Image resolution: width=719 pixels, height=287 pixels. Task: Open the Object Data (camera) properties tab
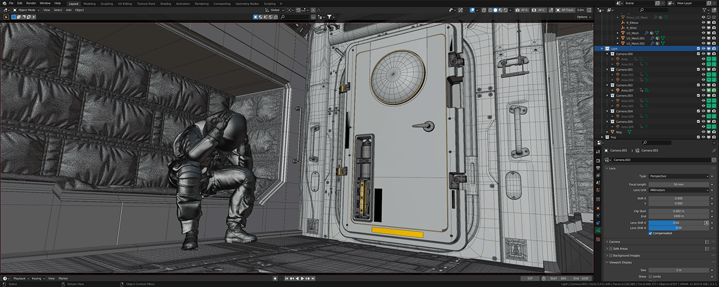pos(598,230)
